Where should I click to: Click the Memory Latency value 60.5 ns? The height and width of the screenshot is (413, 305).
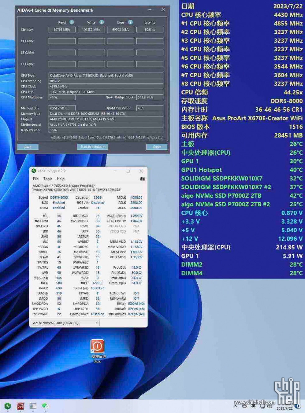[150, 30]
